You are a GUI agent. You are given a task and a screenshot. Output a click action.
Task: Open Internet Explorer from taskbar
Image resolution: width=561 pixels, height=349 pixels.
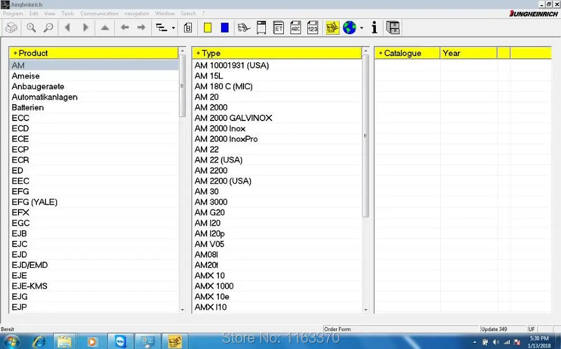pos(39,342)
